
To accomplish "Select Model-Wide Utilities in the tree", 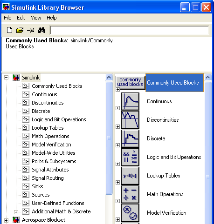I will [x=54, y=153].
